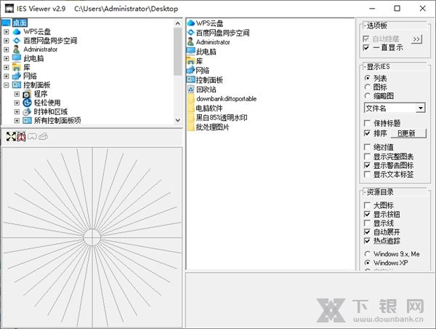Click the 轻松使用 accessibility icon in the tree
This screenshot has width=436, height=329.
27,103
